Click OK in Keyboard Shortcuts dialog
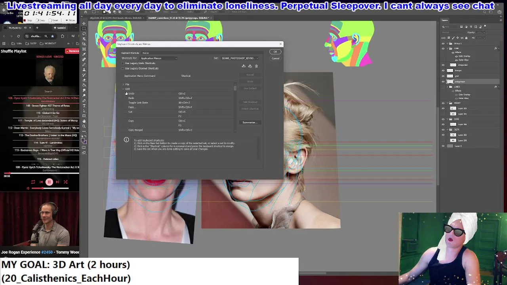Image resolution: width=507 pixels, height=285 pixels. tap(275, 52)
